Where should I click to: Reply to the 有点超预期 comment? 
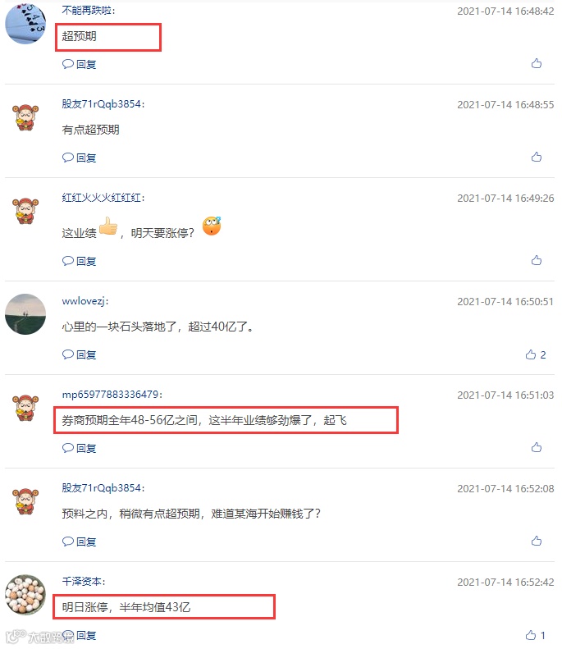[79, 158]
